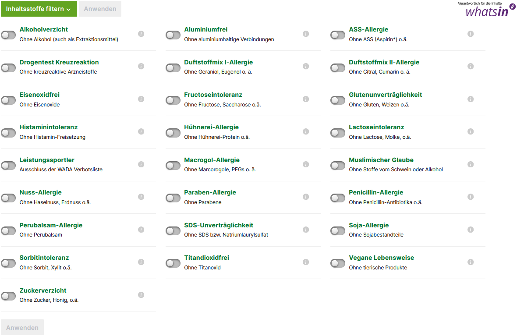Toggle Drogentest Kreuzreaktion switch

pos(8,68)
